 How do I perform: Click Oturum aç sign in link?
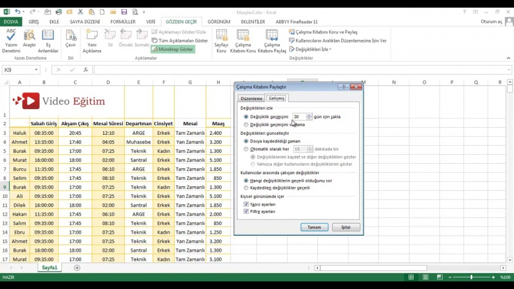click(491, 22)
